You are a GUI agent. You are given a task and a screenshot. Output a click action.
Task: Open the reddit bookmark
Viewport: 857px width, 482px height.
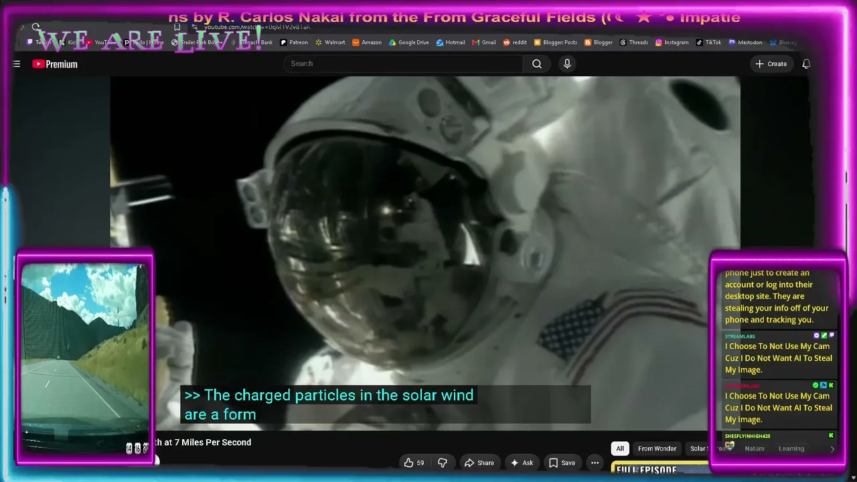515,42
